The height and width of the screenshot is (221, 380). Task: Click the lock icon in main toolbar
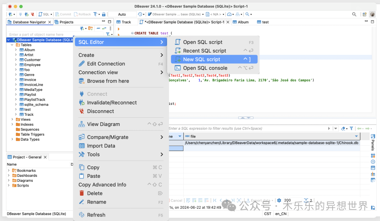104,14
